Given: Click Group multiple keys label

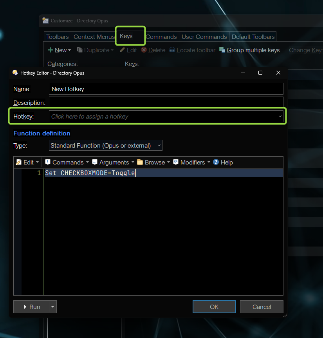Looking at the screenshot, I should (x=253, y=50).
